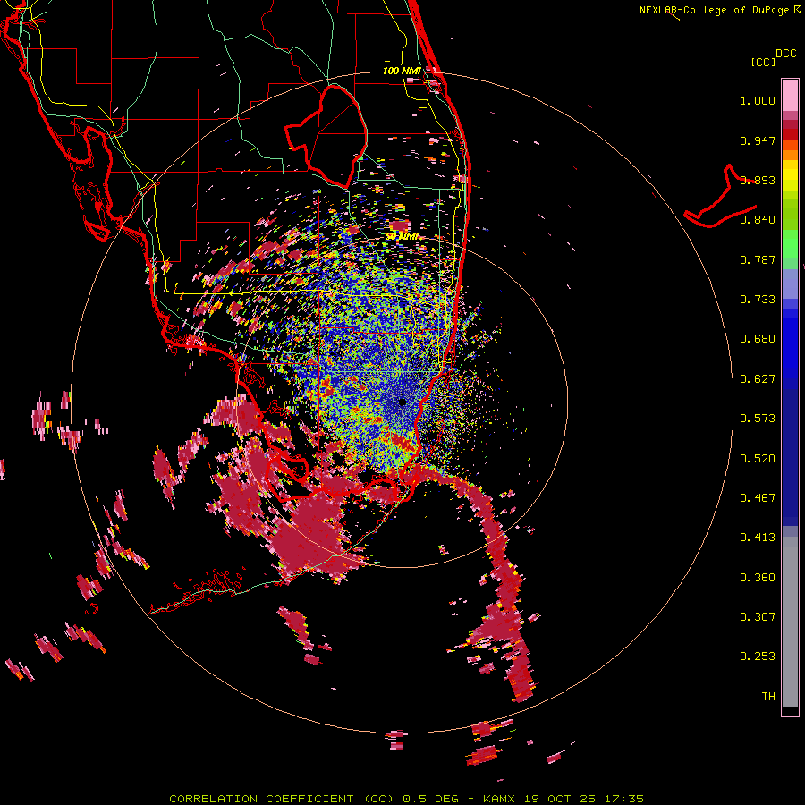Select the 0.413 scale value
Image resolution: width=805 pixels, height=805 pixels.
click(x=758, y=538)
